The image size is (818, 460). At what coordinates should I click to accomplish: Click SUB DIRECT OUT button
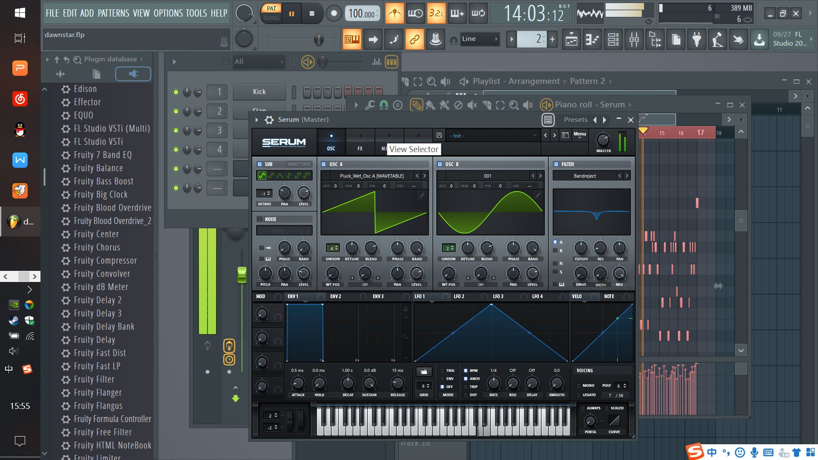coord(299,164)
